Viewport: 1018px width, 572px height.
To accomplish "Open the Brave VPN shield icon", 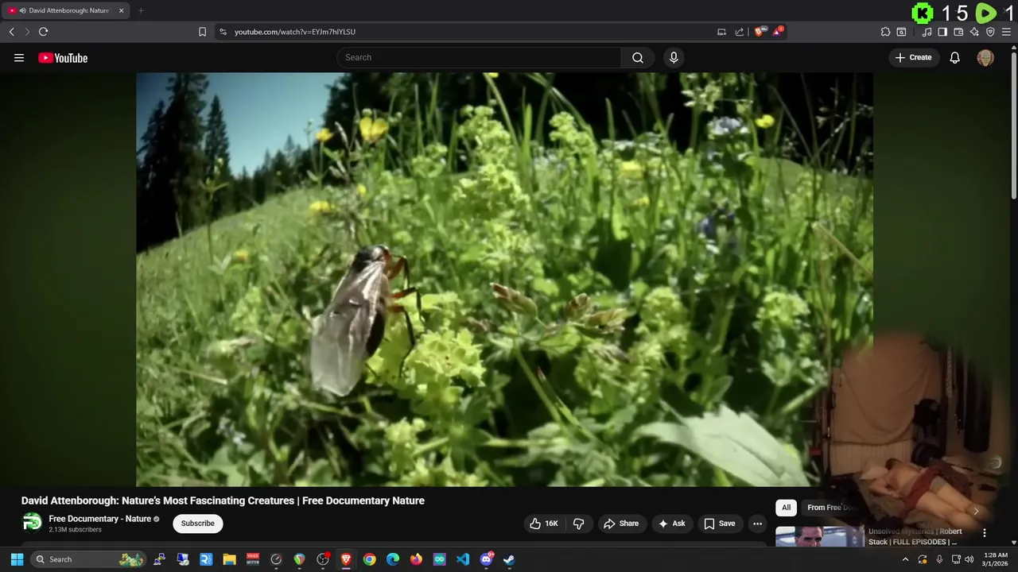I will click(x=990, y=32).
